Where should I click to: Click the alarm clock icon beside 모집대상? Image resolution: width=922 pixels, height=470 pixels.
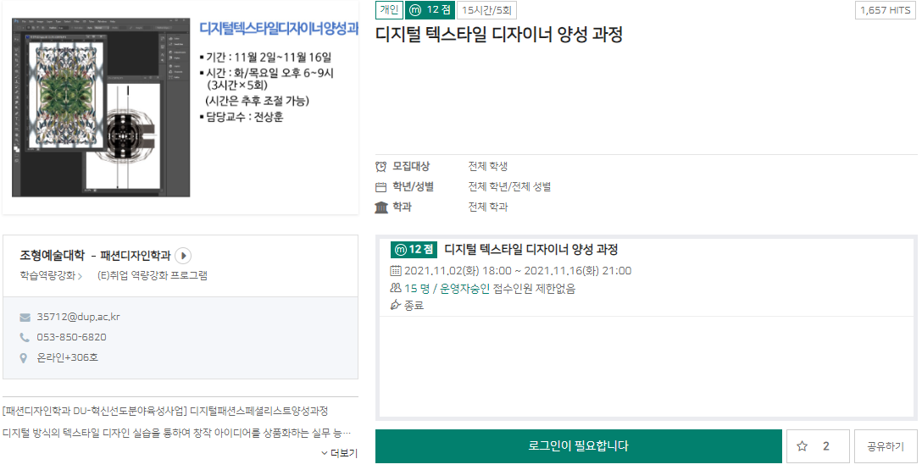(x=381, y=166)
